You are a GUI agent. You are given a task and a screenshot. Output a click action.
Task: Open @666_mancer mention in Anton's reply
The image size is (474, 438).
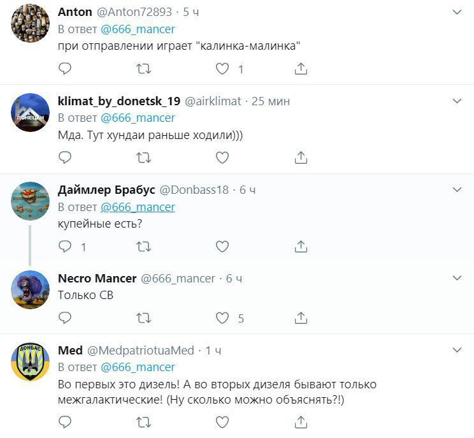138,29
